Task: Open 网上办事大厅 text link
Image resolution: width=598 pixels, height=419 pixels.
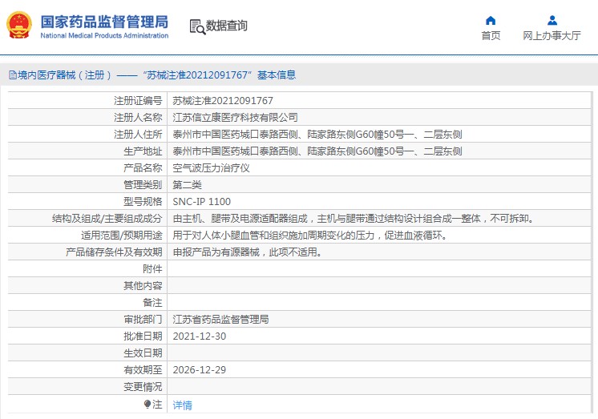Action: [552, 35]
